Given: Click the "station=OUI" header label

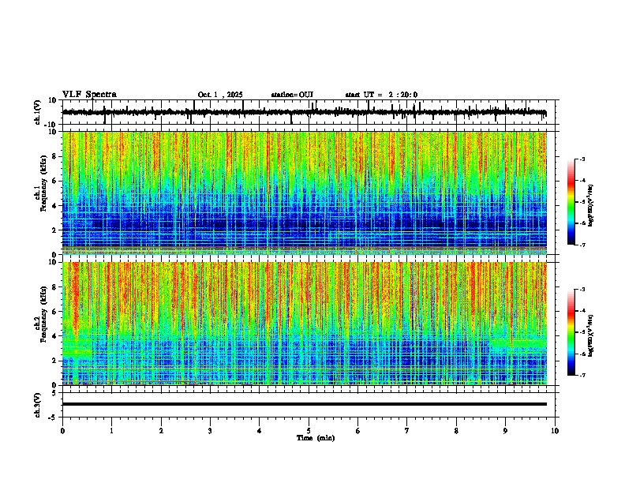Looking at the screenshot, I should [x=292, y=95].
